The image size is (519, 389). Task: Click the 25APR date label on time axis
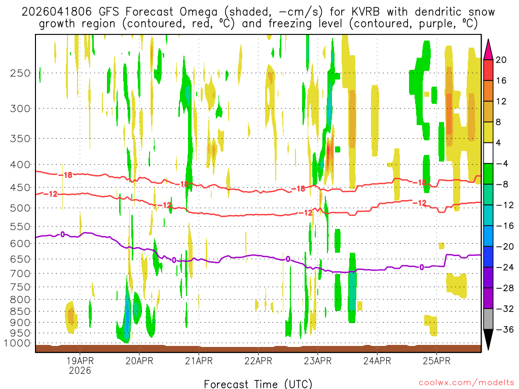pyautogui.click(x=436, y=361)
